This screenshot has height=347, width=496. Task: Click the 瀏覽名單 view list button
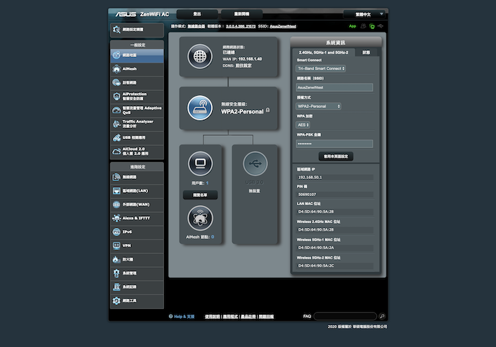200,195
